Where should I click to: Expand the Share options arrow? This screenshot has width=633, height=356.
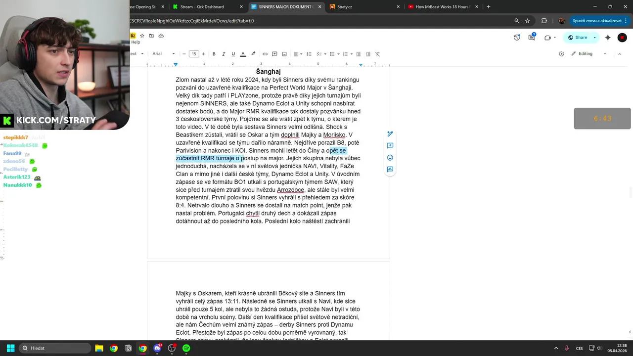click(x=594, y=38)
